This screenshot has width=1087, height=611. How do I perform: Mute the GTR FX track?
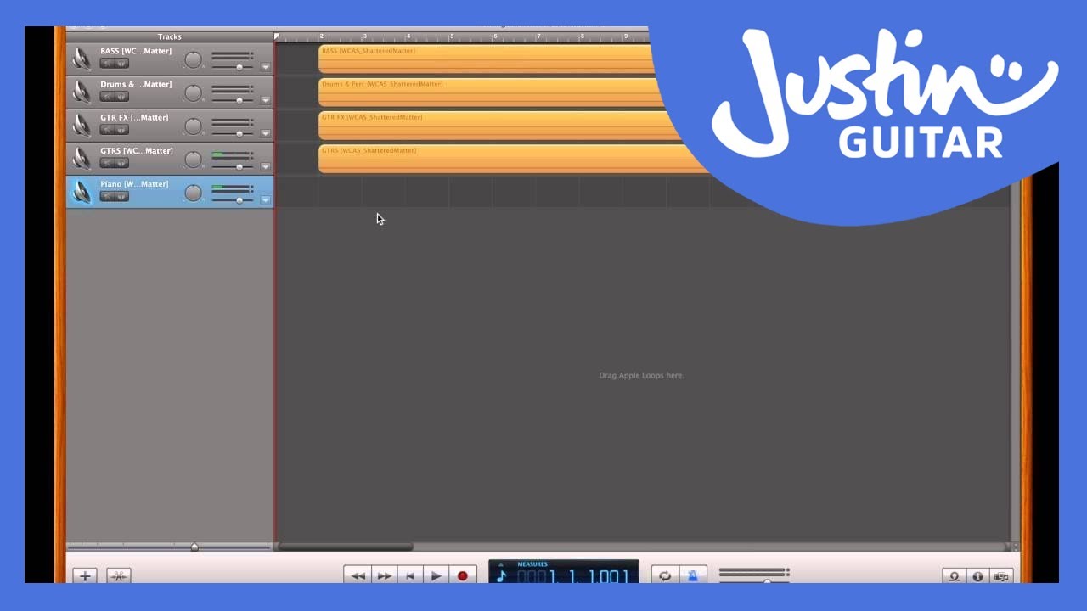(107, 130)
